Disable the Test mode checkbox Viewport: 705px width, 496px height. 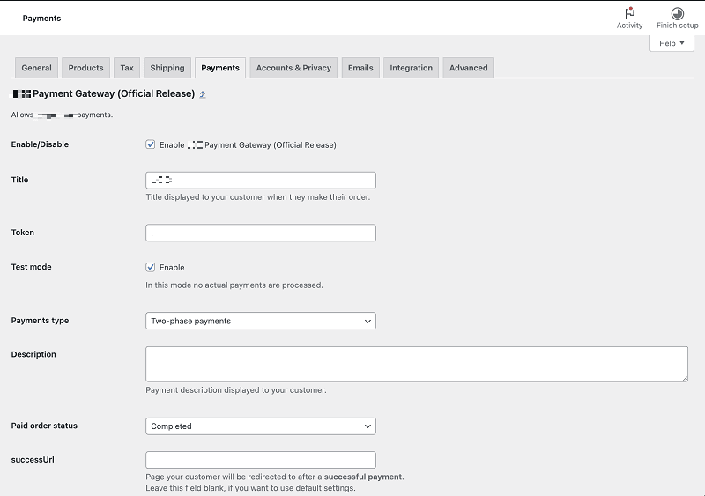(151, 267)
